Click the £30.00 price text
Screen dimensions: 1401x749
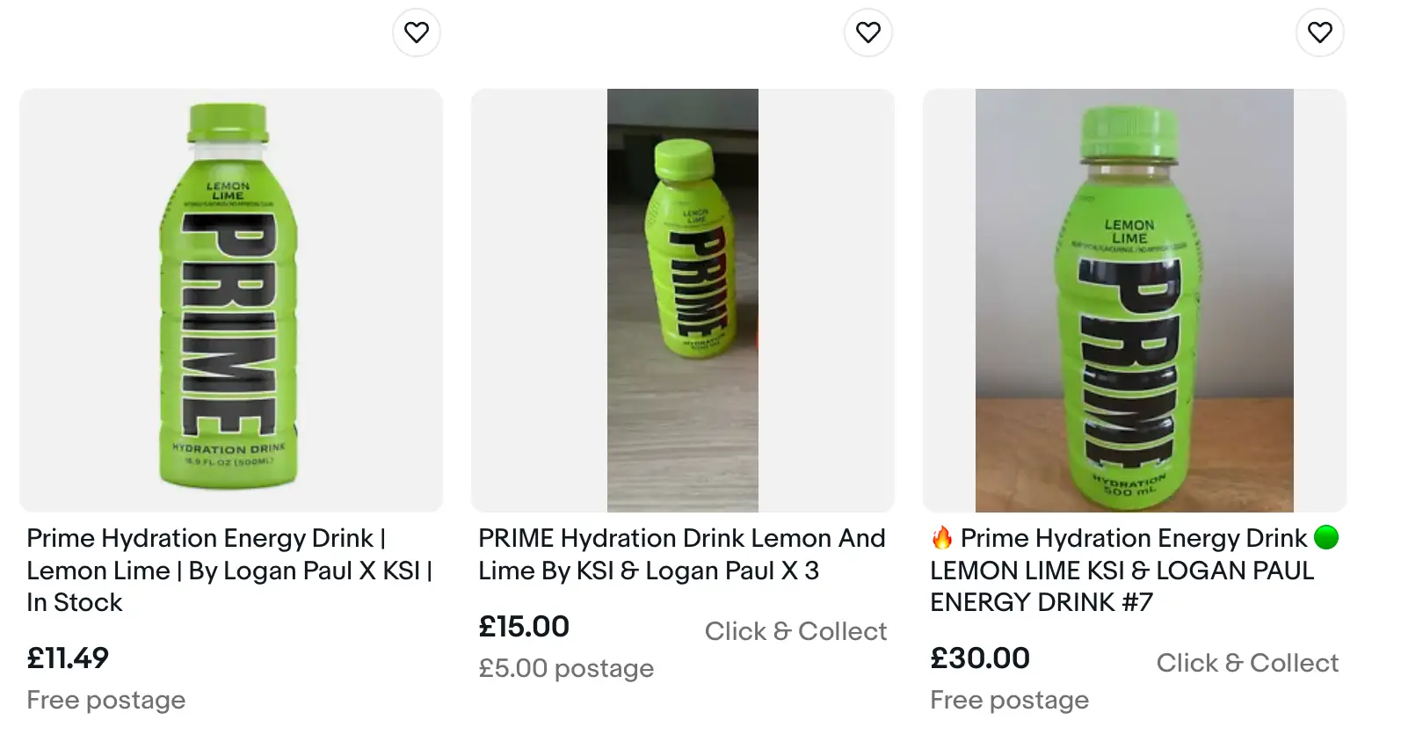tap(979, 658)
